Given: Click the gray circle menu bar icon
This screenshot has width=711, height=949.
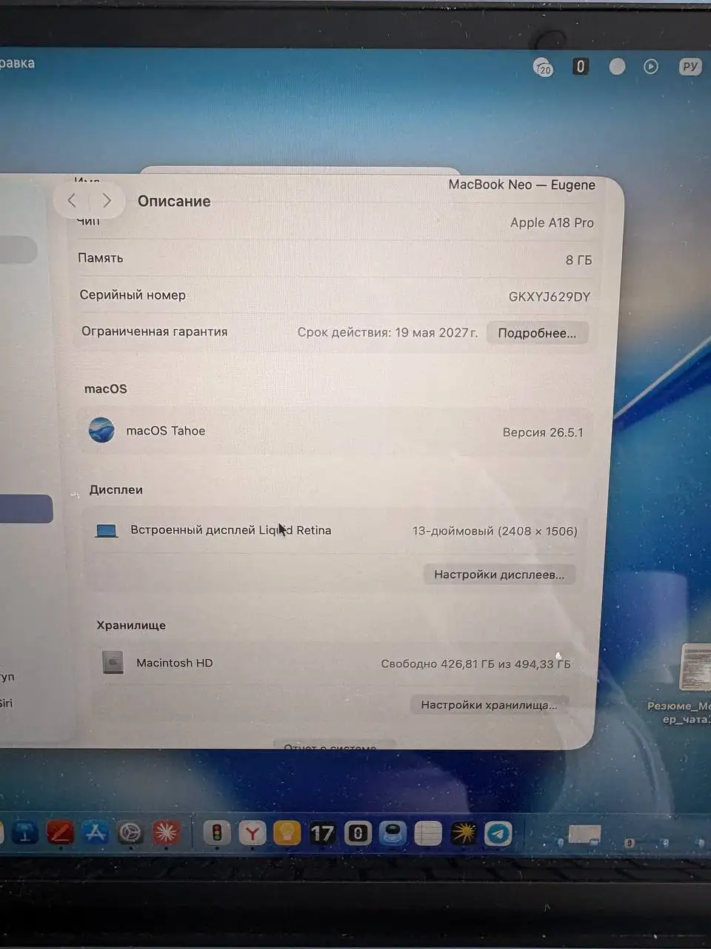Looking at the screenshot, I should tap(617, 67).
